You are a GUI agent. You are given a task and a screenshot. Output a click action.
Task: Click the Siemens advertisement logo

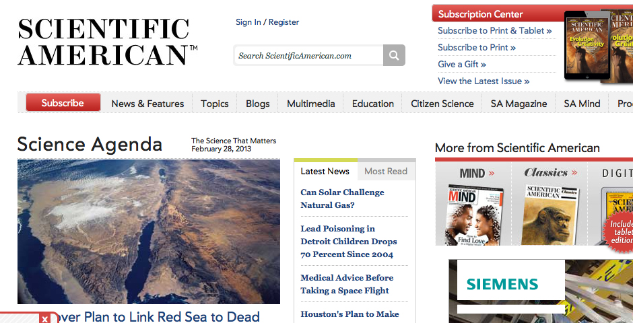502,284
